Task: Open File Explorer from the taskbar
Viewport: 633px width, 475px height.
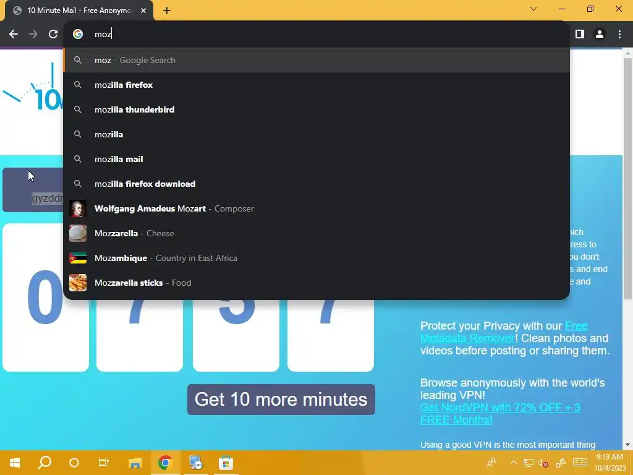Action: pyautogui.click(x=135, y=463)
